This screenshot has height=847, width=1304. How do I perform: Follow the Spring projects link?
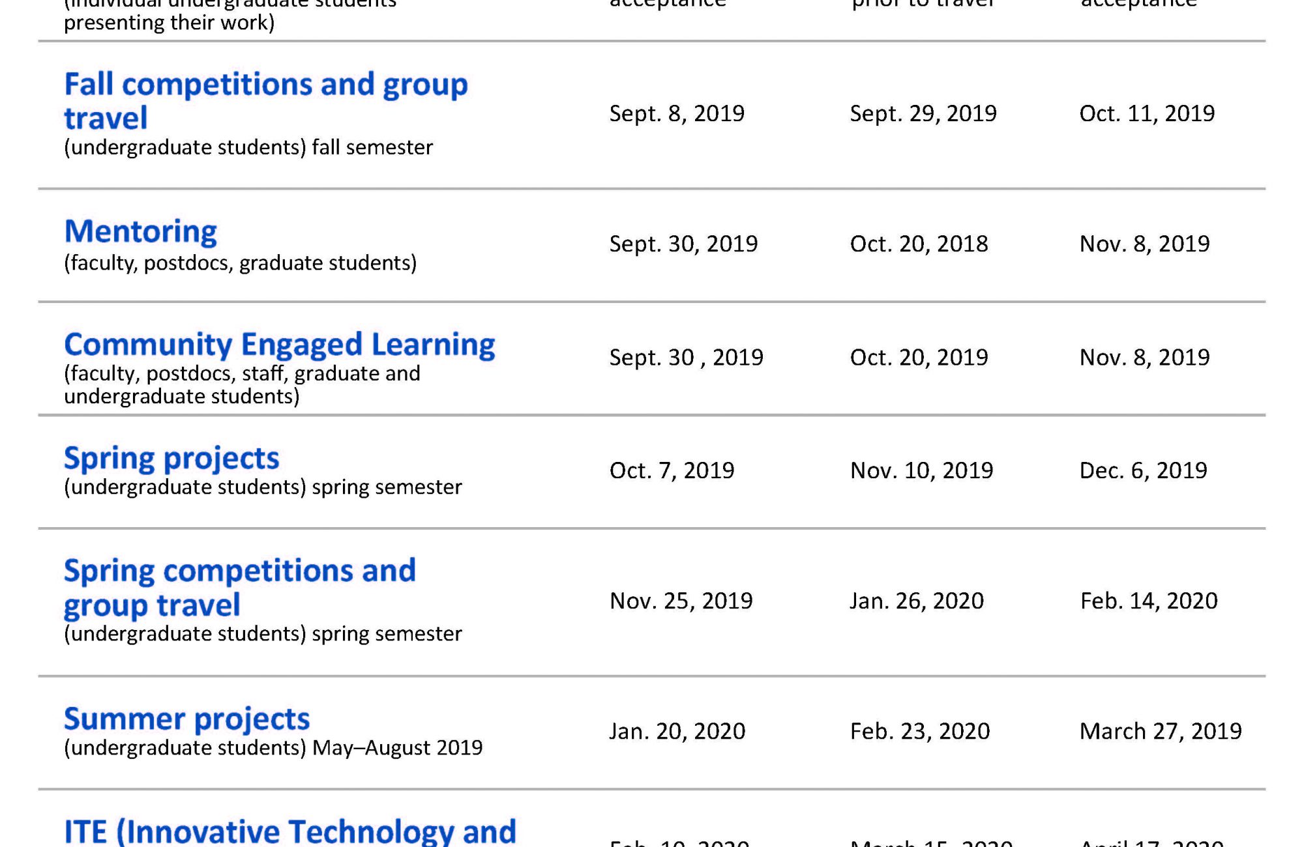[171, 458]
